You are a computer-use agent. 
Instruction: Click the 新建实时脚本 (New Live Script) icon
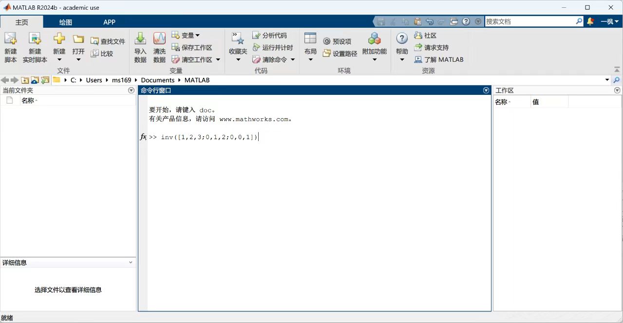(35, 39)
